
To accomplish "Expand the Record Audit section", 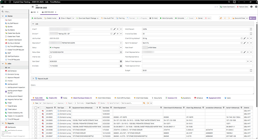I will pos(33,79).
